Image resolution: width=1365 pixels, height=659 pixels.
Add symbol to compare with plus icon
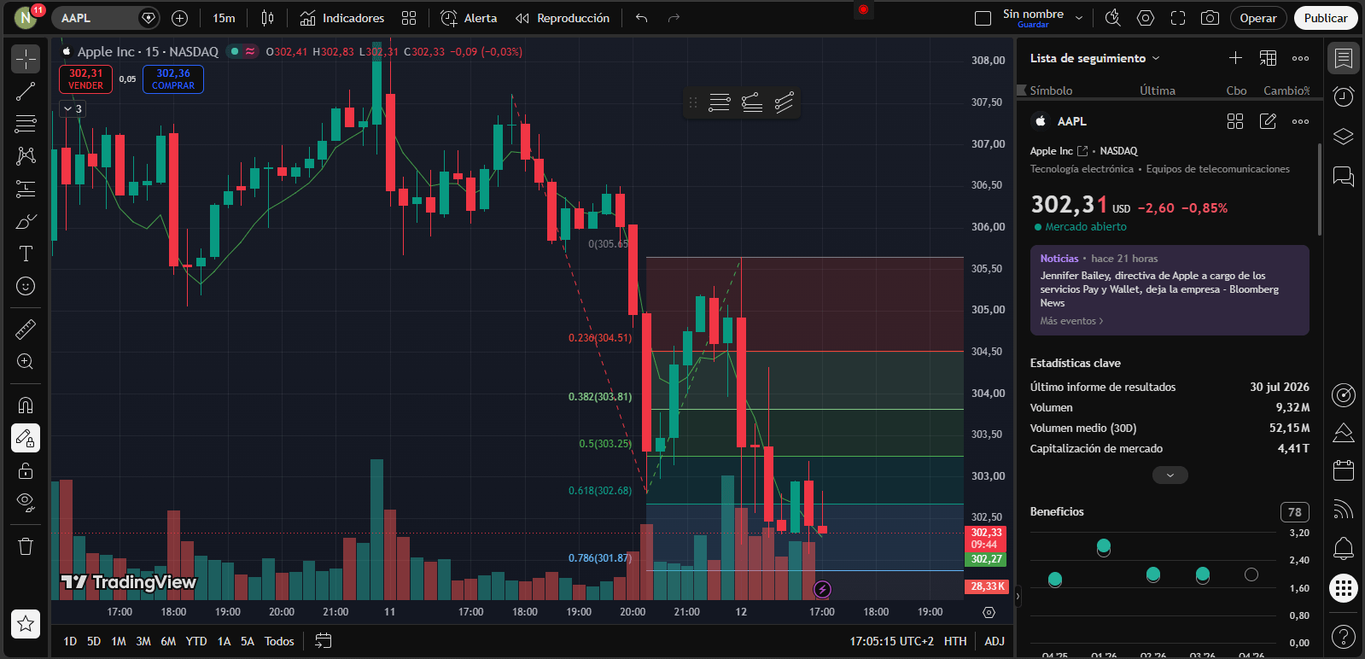pos(179,18)
